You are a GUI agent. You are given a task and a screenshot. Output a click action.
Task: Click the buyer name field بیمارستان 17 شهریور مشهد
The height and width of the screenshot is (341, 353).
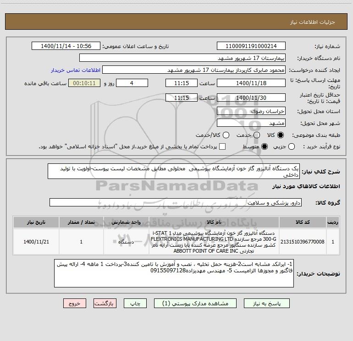pyautogui.click(x=182, y=58)
